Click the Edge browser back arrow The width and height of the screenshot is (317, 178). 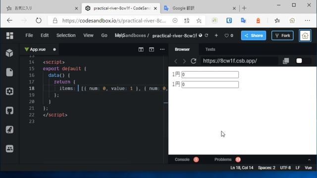point(9,20)
